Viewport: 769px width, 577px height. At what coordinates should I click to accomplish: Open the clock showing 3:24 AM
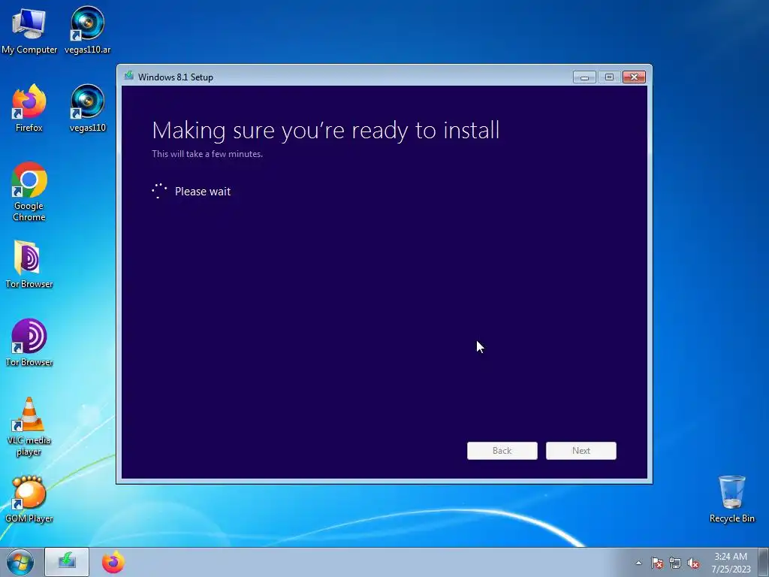[731, 563]
